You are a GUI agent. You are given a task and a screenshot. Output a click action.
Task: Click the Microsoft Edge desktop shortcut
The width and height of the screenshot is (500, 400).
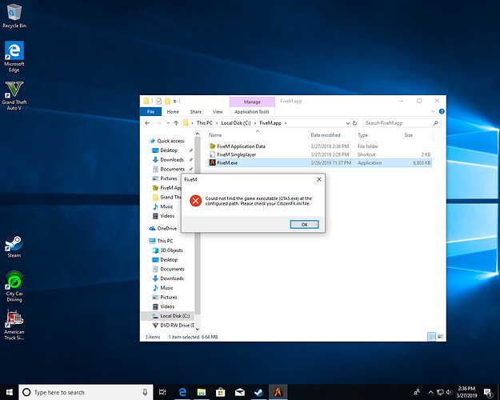[x=14, y=51]
